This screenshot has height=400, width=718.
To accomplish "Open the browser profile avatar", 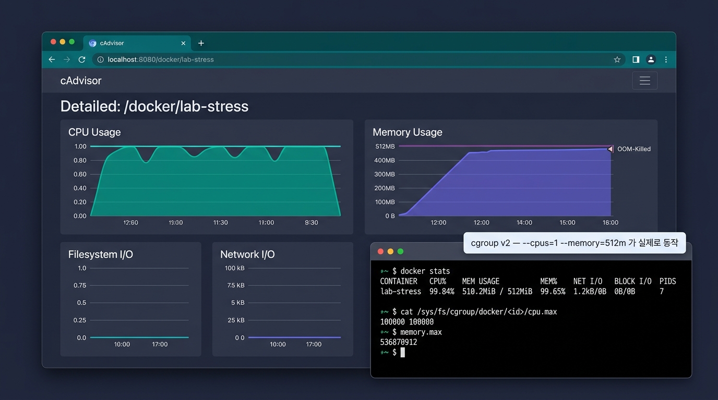I will pyautogui.click(x=651, y=59).
